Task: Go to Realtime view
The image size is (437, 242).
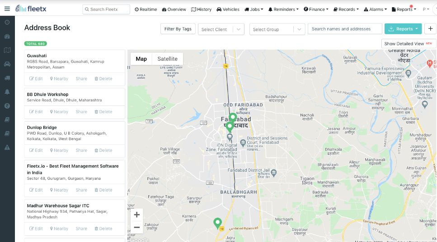Action: click(x=146, y=9)
